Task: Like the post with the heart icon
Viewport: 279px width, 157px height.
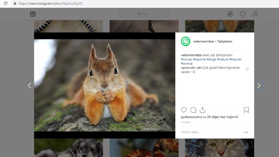Action: [x=184, y=110]
